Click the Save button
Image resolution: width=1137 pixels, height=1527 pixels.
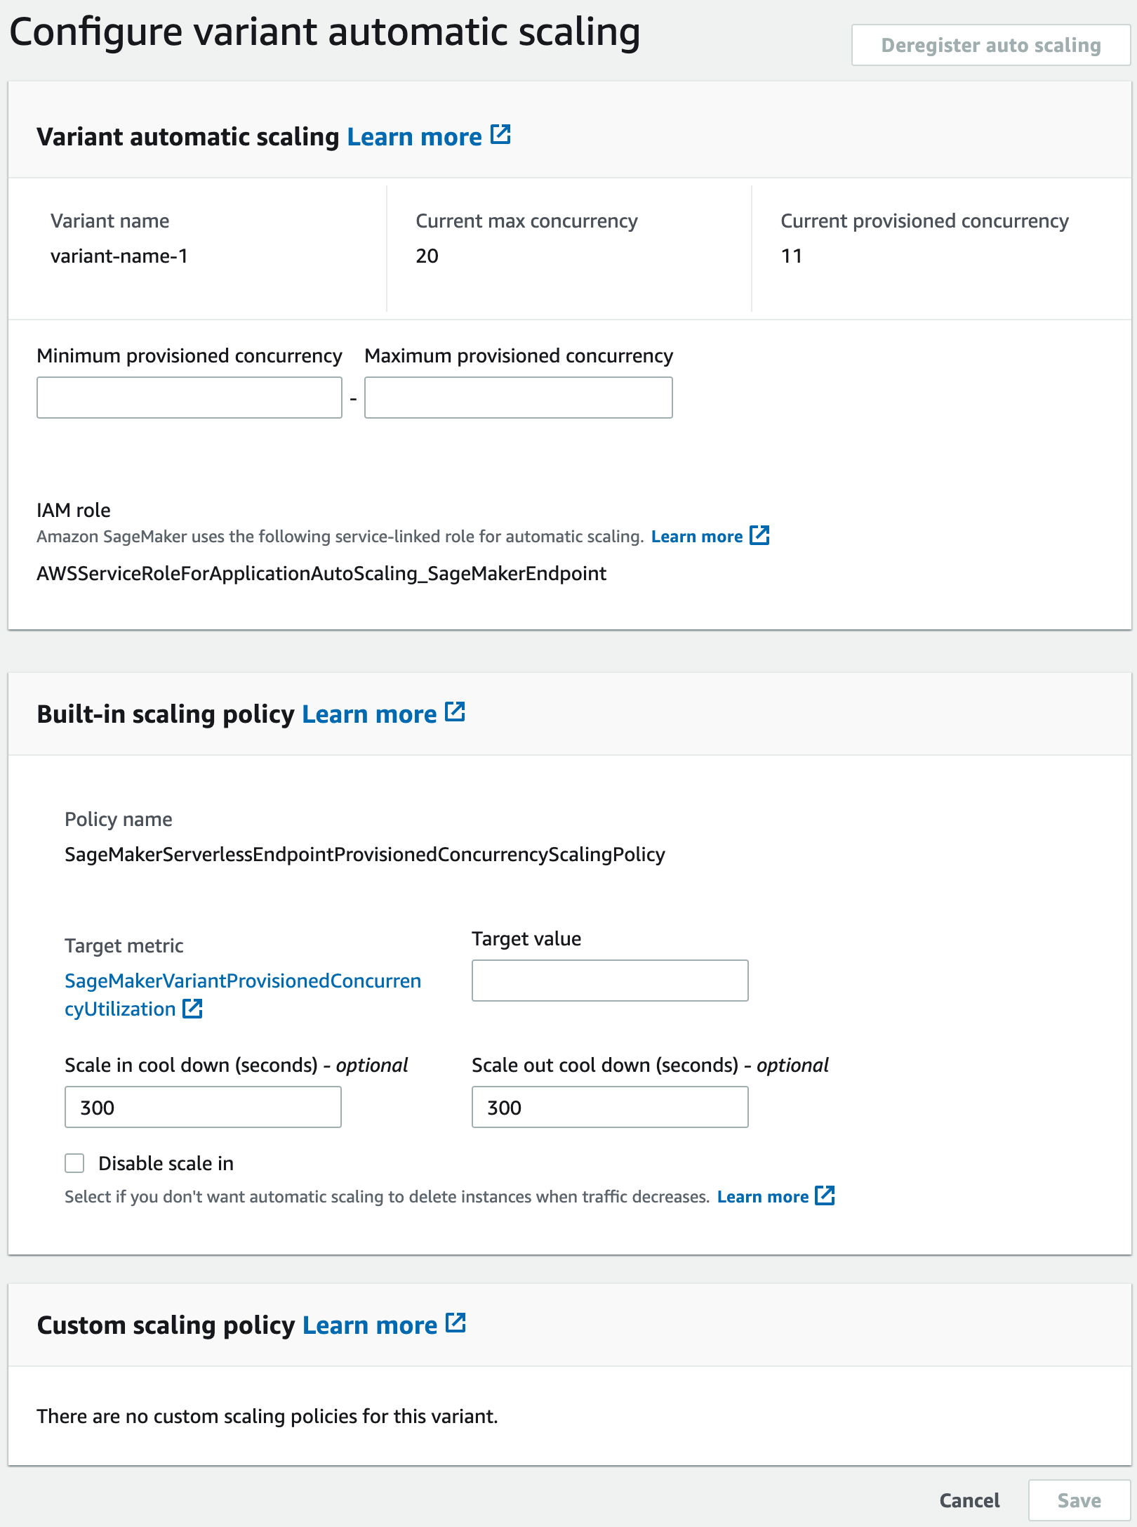pos(1079,1500)
